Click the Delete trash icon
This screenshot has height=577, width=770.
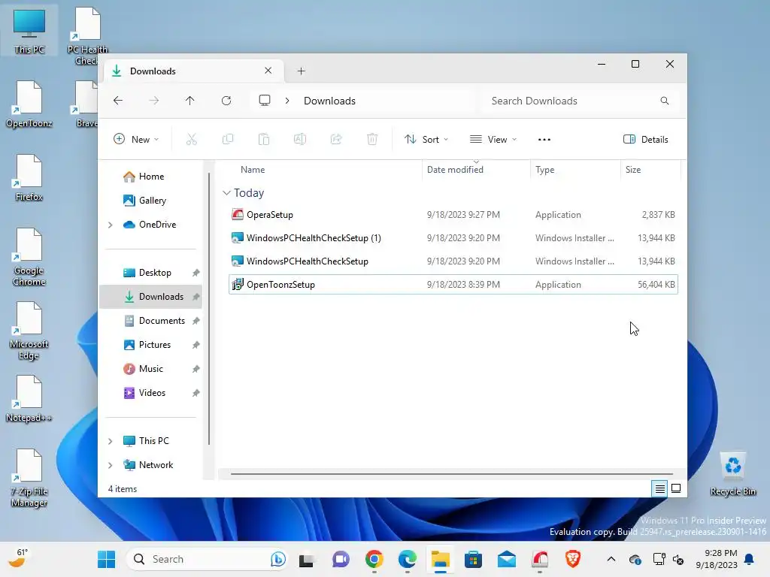click(x=372, y=139)
